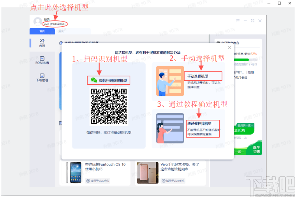Open the 分类 sidebar item

coord(42,43)
